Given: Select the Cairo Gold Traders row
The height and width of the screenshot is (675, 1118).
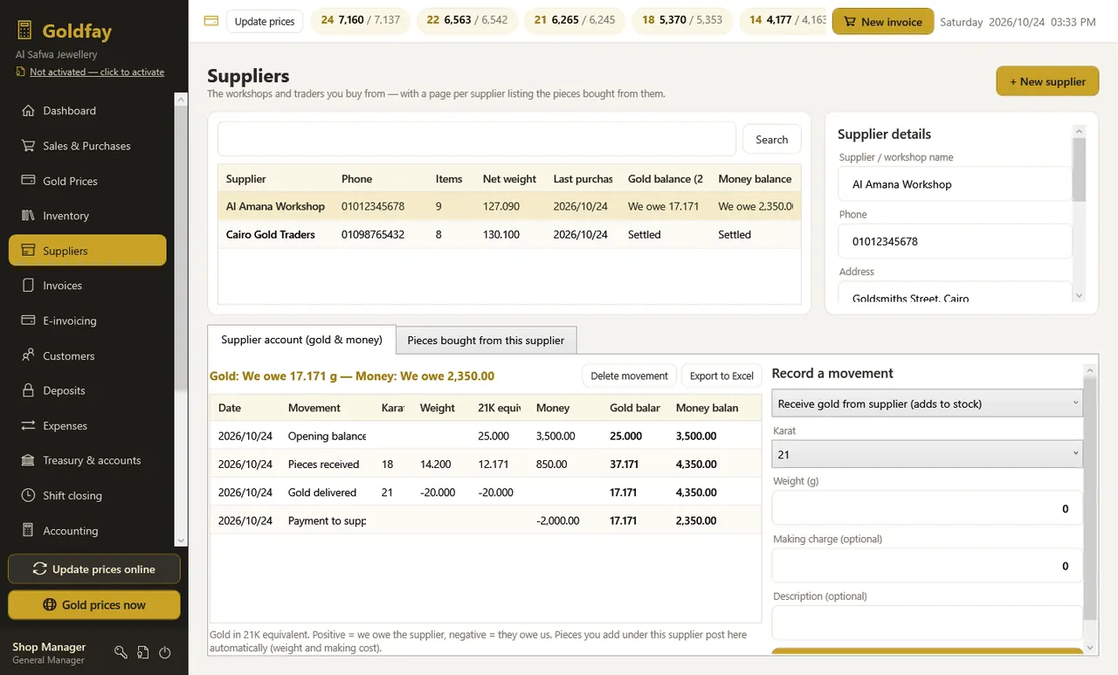Looking at the screenshot, I should (509, 235).
